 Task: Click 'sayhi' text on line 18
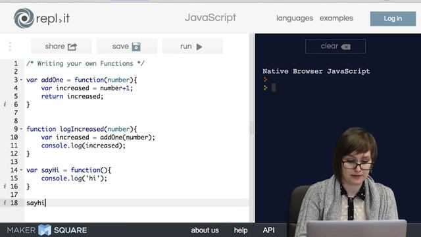(36, 203)
